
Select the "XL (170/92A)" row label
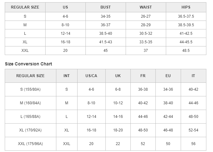(x=30, y=130)
